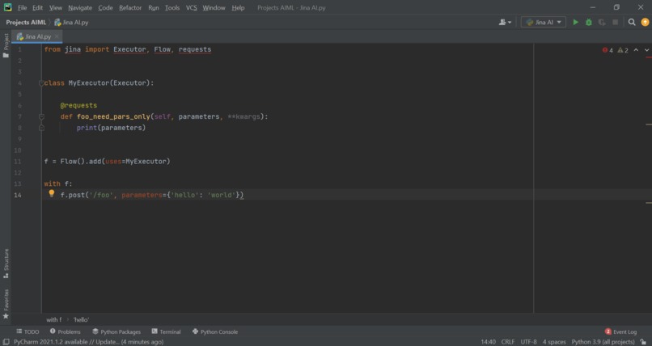Run the Jina AI configuration
This screenshot has width=652, height=346.
click(575, 22)
